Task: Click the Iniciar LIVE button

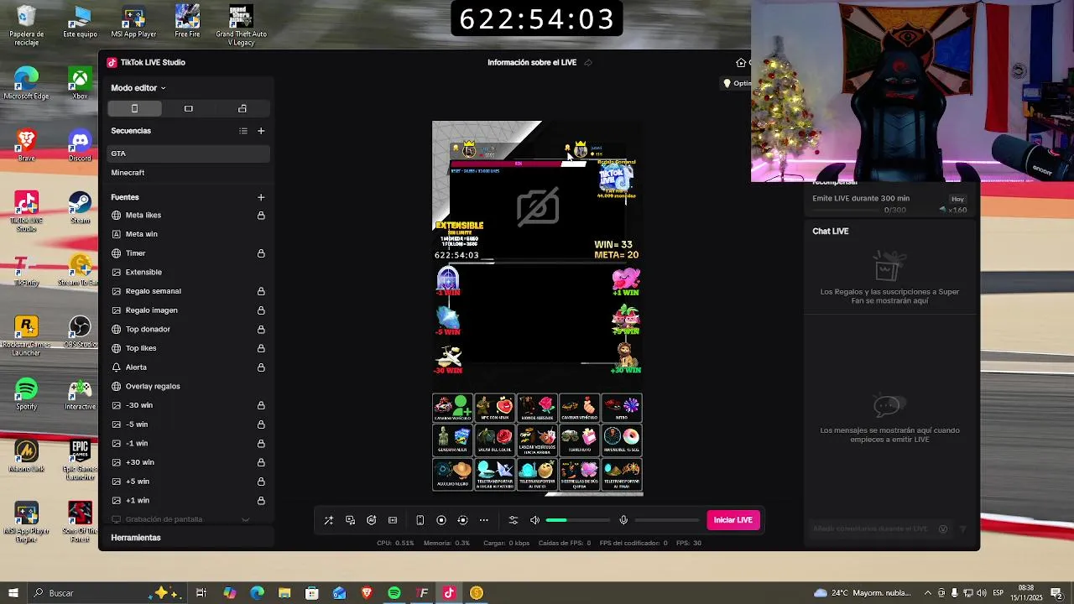Action: (733, 520)
